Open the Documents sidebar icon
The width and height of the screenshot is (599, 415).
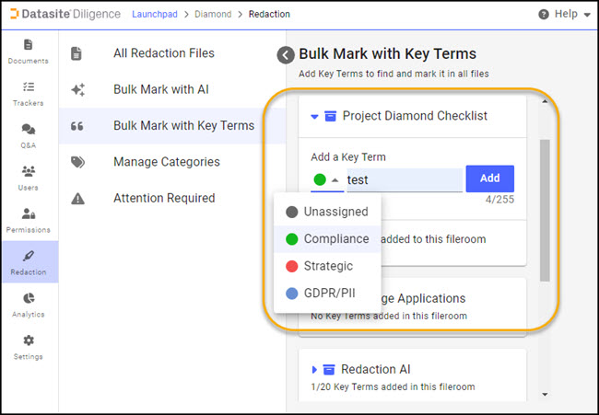pyautogui.click(x=29, y=51)
